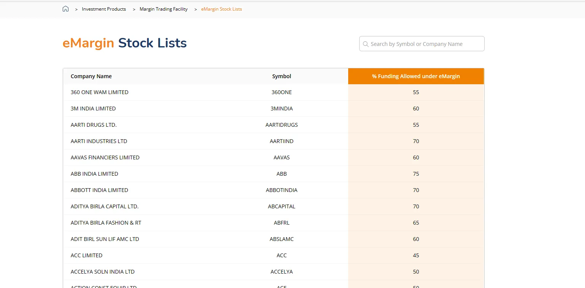The image size is (585, 288).
Task: Click the ABCAPITAL symbol cell
Action: pos(282,206)
